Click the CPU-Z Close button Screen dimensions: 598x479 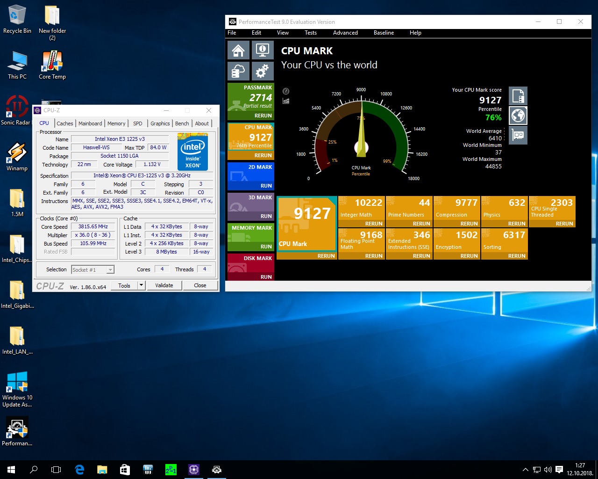tap(200, 285)
